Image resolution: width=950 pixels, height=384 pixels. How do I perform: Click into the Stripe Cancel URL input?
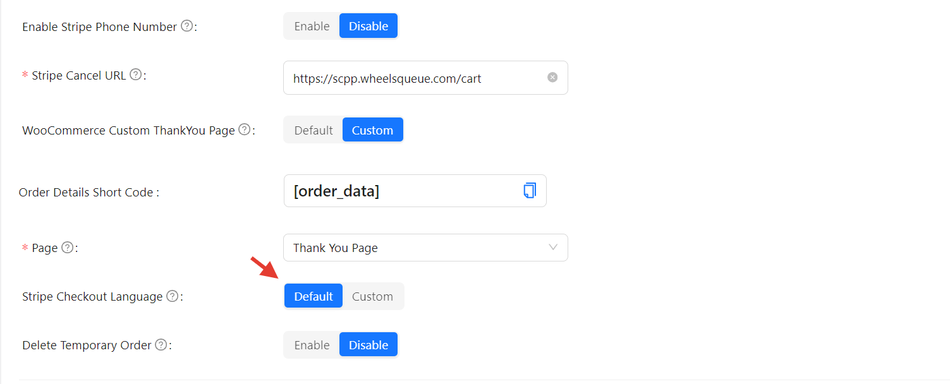411,78
